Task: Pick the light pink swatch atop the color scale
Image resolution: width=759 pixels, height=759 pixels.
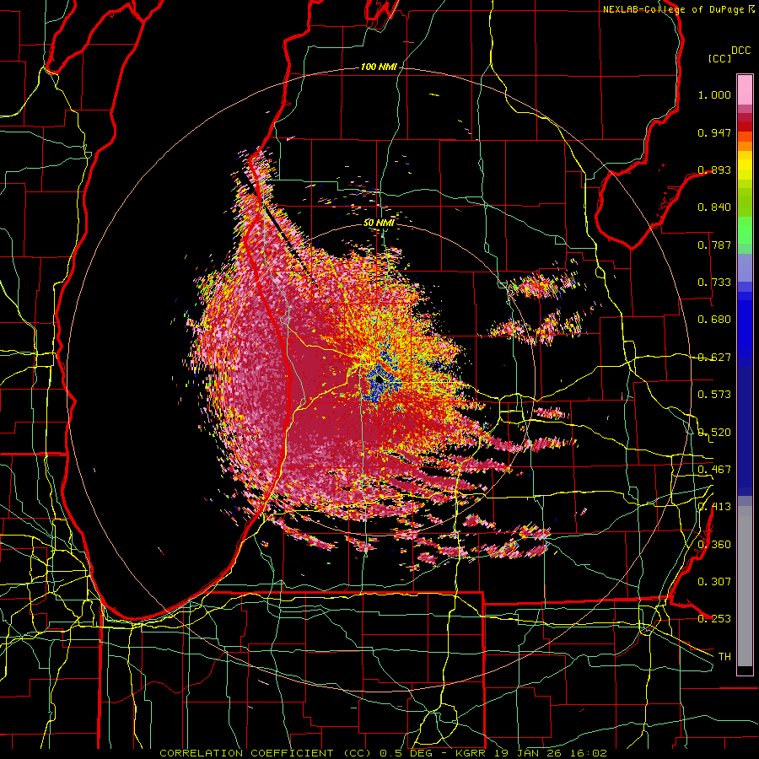Action: (x=745, y=90)
